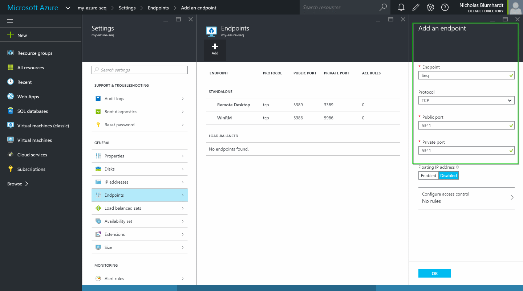The image size is (523, 291).
Task: Open SQL databases from the sidebar
Action: 32,111
